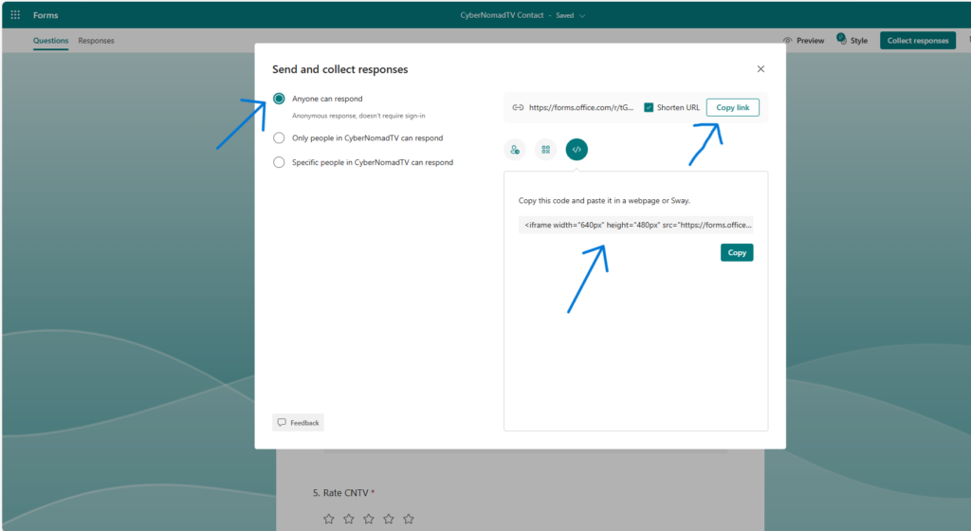Click the fifth rating star
This screenshot has height=531, width=971.
[x=409, y=519]
